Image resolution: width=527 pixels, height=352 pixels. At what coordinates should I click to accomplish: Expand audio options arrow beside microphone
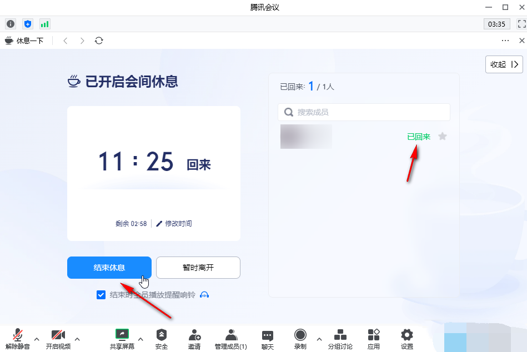click(x=37, y=339)
